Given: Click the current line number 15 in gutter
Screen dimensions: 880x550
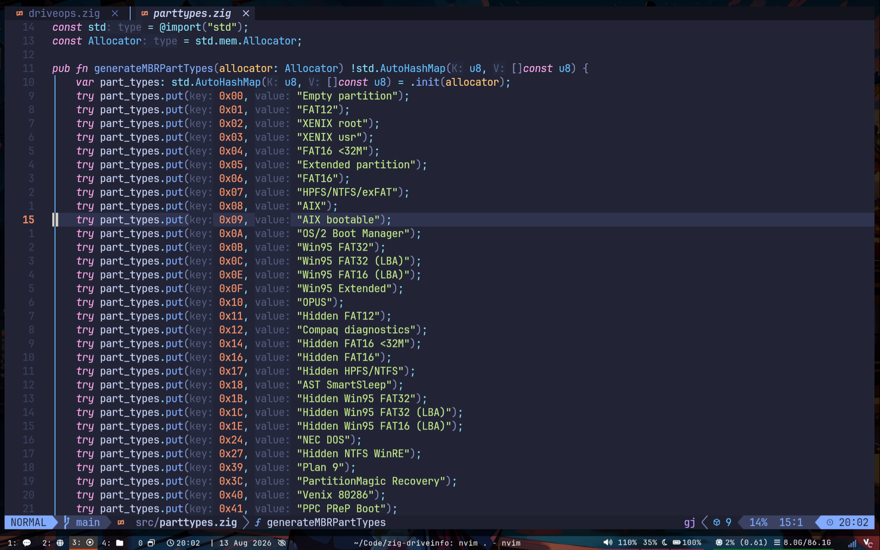Looking at the screenshot, I should (x=29, y=219).
